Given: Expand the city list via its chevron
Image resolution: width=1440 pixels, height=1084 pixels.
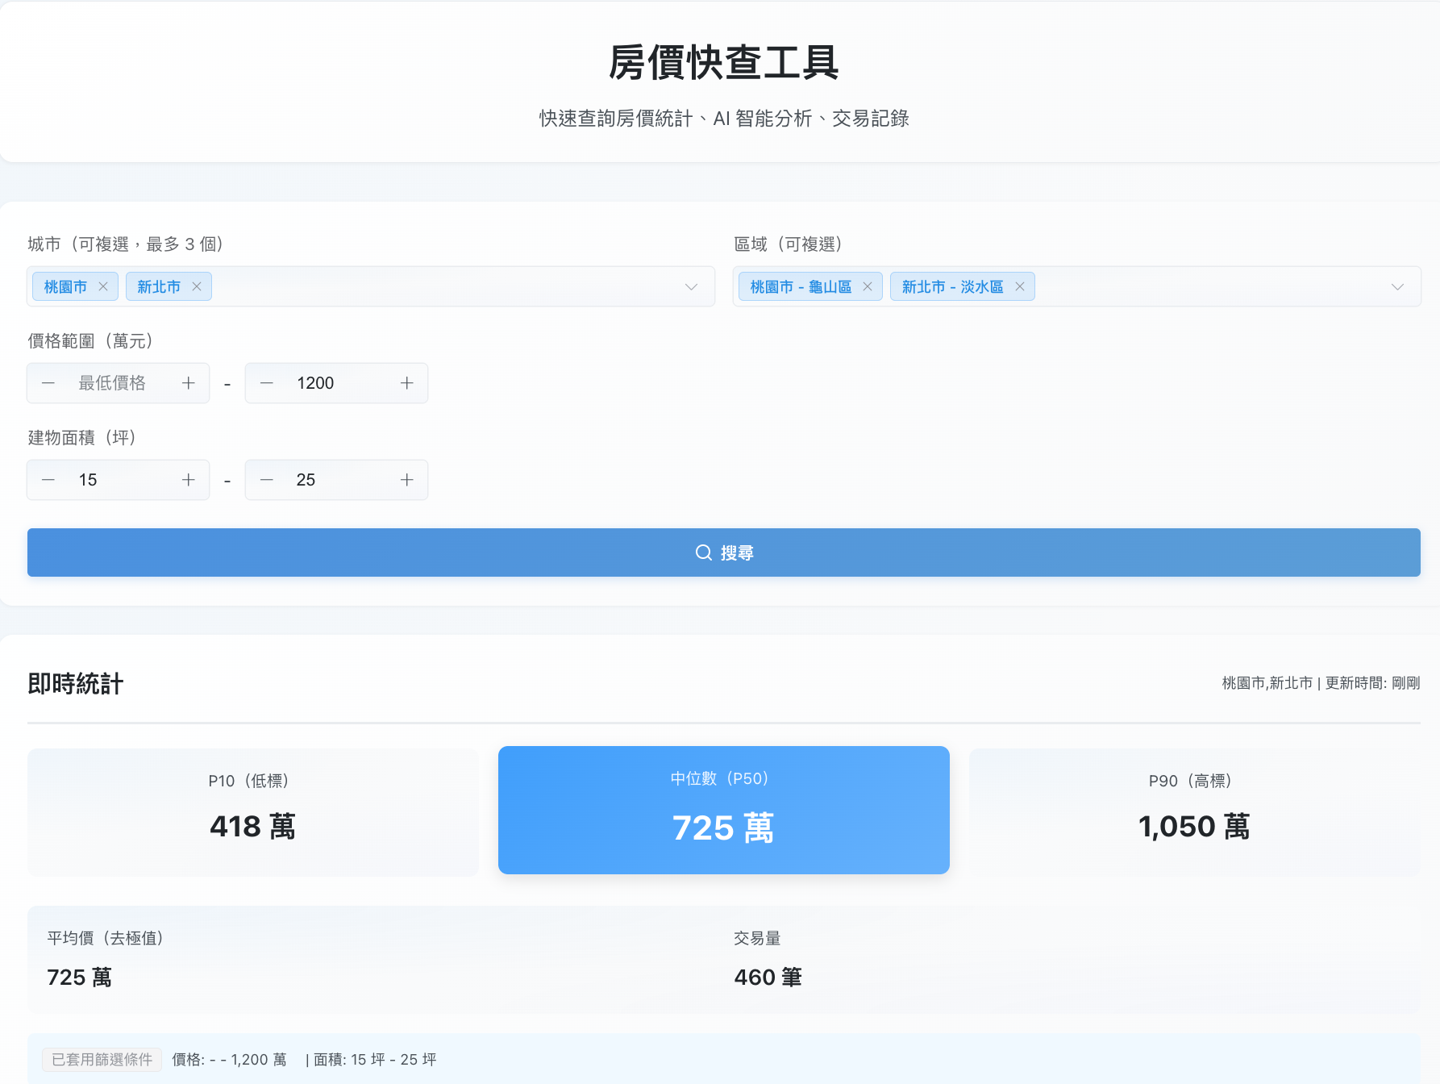Looking at the screenshot, I should click(691, 286).
